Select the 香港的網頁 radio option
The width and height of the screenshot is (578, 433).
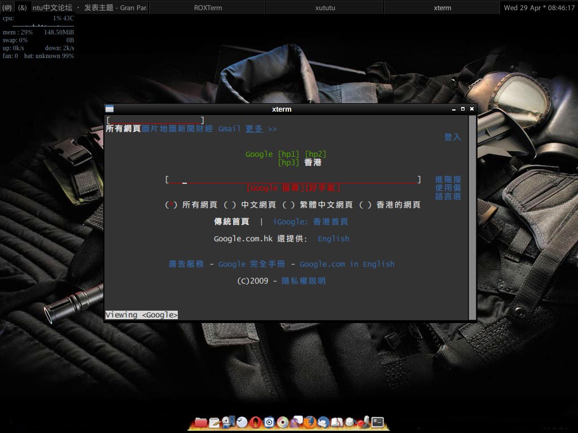tap(365, 205)
